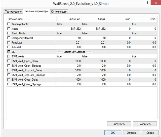Tick the Magic parameter checkbox
The width and height of the screenshot is (161, 137).
tap(9, 28)
